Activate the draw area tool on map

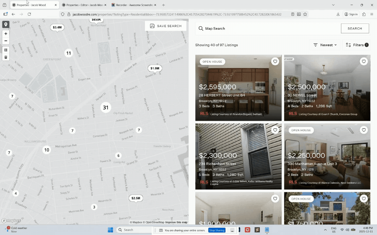click(6, 50)
